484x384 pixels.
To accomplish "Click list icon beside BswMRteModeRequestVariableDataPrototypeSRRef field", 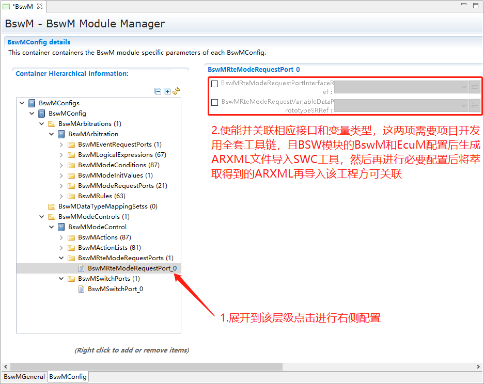I will (x=475, y=106).
